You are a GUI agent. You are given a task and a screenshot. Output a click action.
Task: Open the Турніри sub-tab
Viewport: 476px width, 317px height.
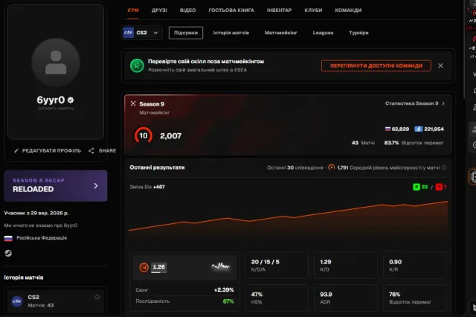pos(358,33)
